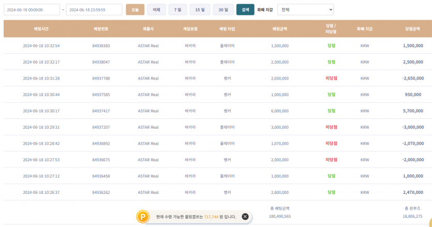Click the 제품사 column header
This screenshot has height=227, width=432.
(x=148, y=28)
